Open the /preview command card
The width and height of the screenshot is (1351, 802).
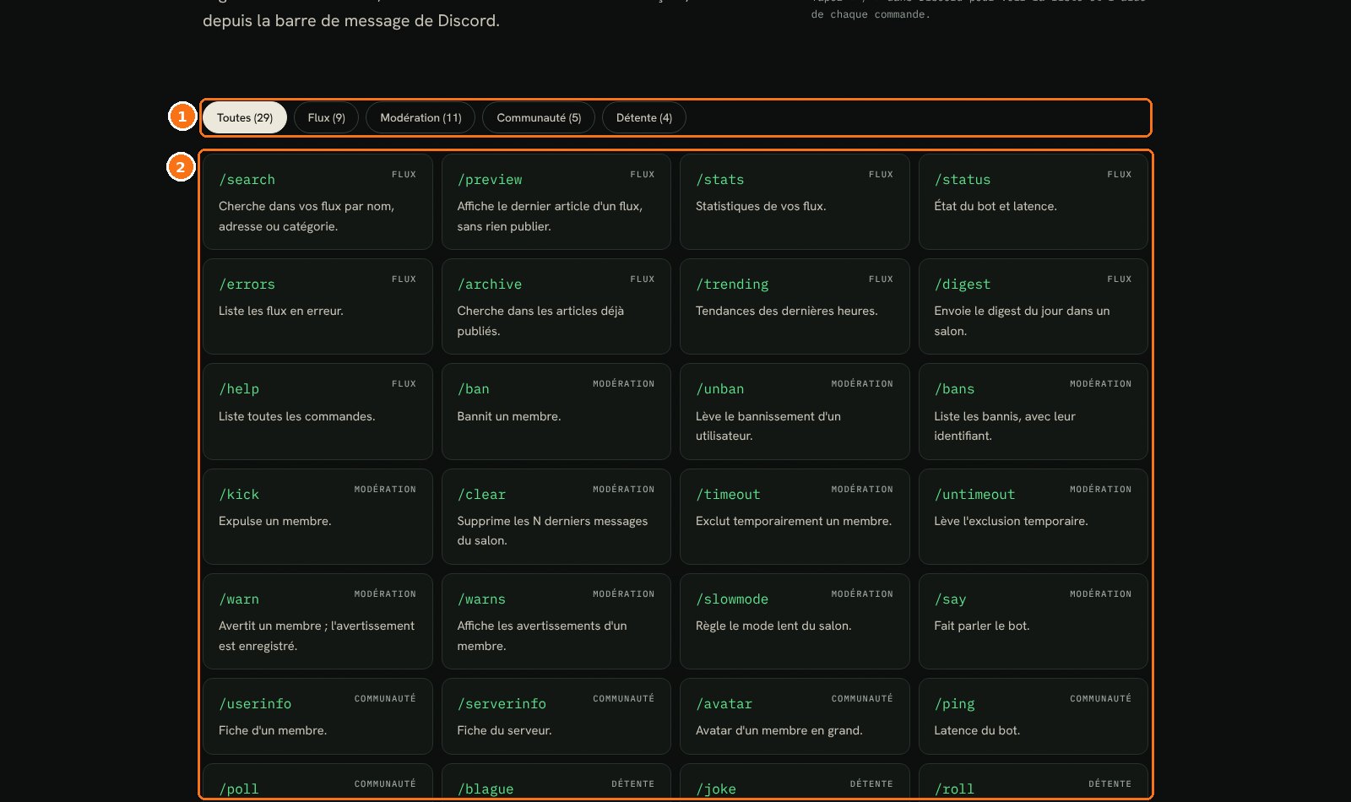(556, 202)
